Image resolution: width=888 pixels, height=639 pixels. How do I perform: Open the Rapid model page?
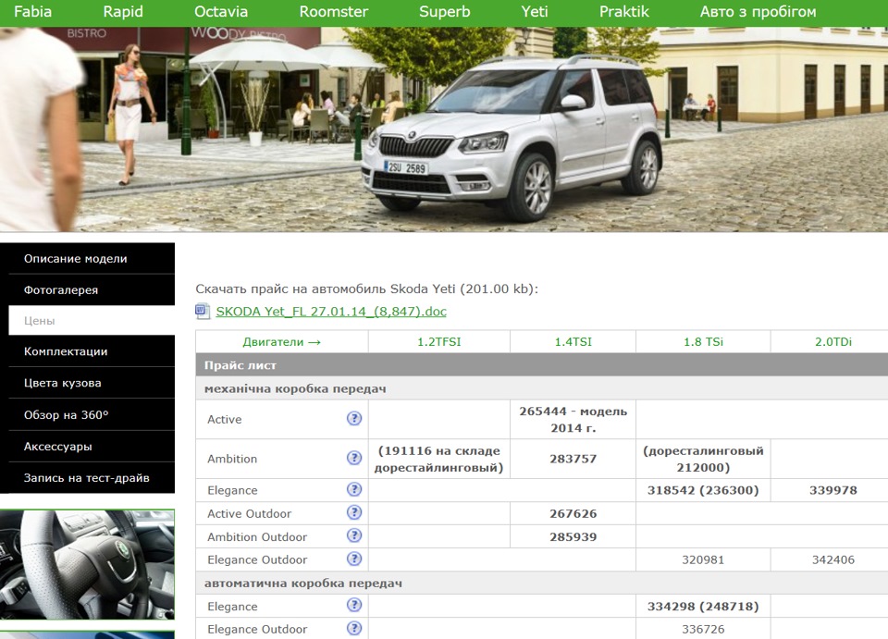(123, 12)
